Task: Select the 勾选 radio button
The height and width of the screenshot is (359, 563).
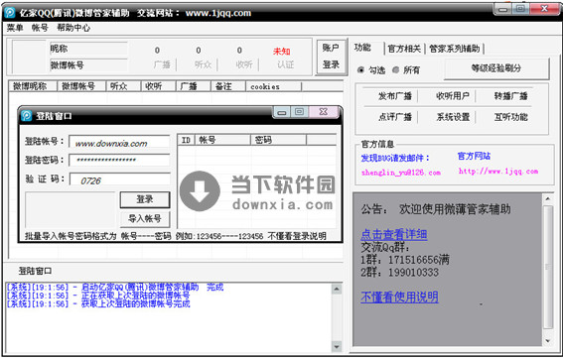Action: 371,70
